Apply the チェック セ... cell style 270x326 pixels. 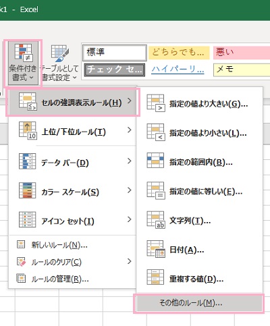(x=115, y=70)
